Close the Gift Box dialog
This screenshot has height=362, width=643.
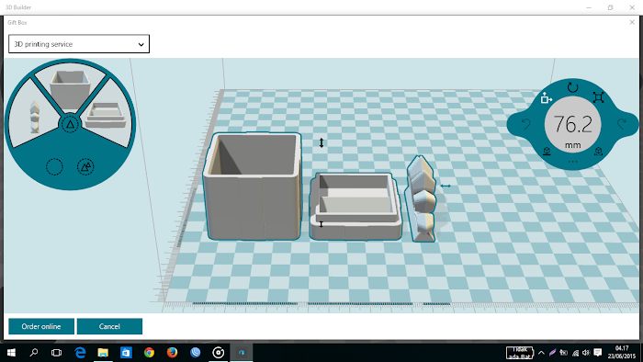click(632, 22)
